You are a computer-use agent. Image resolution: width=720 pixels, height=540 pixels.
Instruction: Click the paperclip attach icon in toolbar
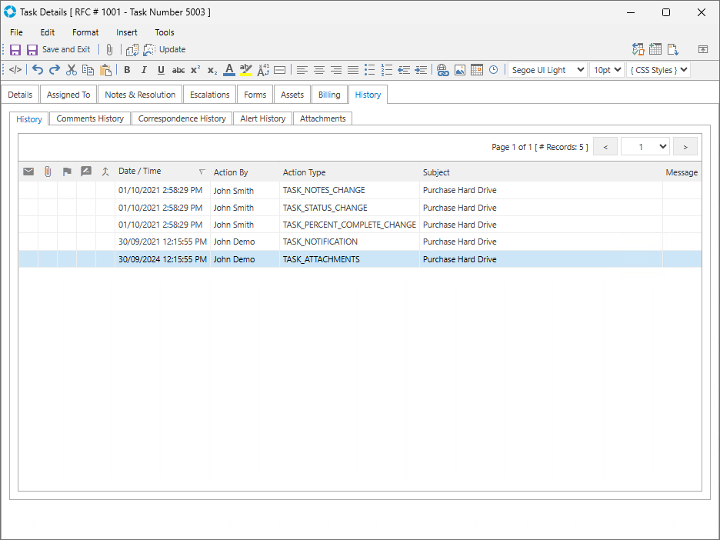(109, 49)
